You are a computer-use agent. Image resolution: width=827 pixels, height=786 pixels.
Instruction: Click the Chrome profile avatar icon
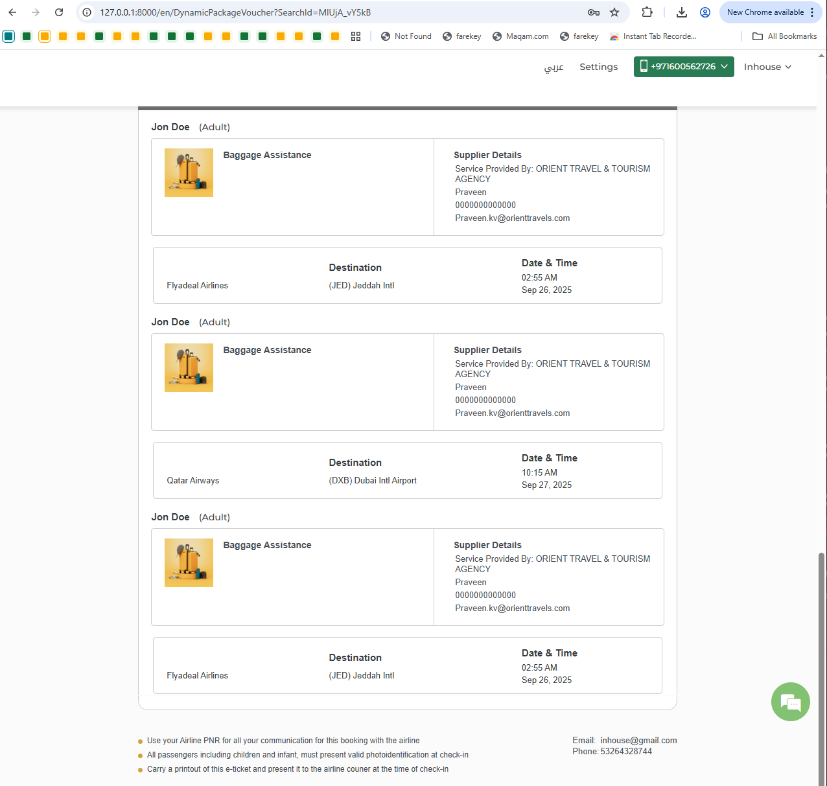coord(705,12)
